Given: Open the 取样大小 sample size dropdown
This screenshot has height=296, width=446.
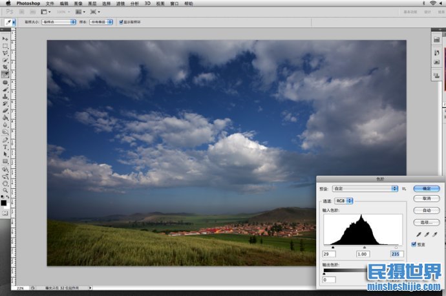Looking at the screenshot, I should point(59,22).
